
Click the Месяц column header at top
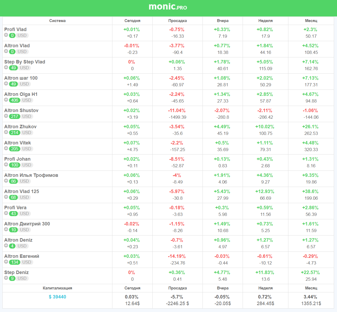coord(311,21)
